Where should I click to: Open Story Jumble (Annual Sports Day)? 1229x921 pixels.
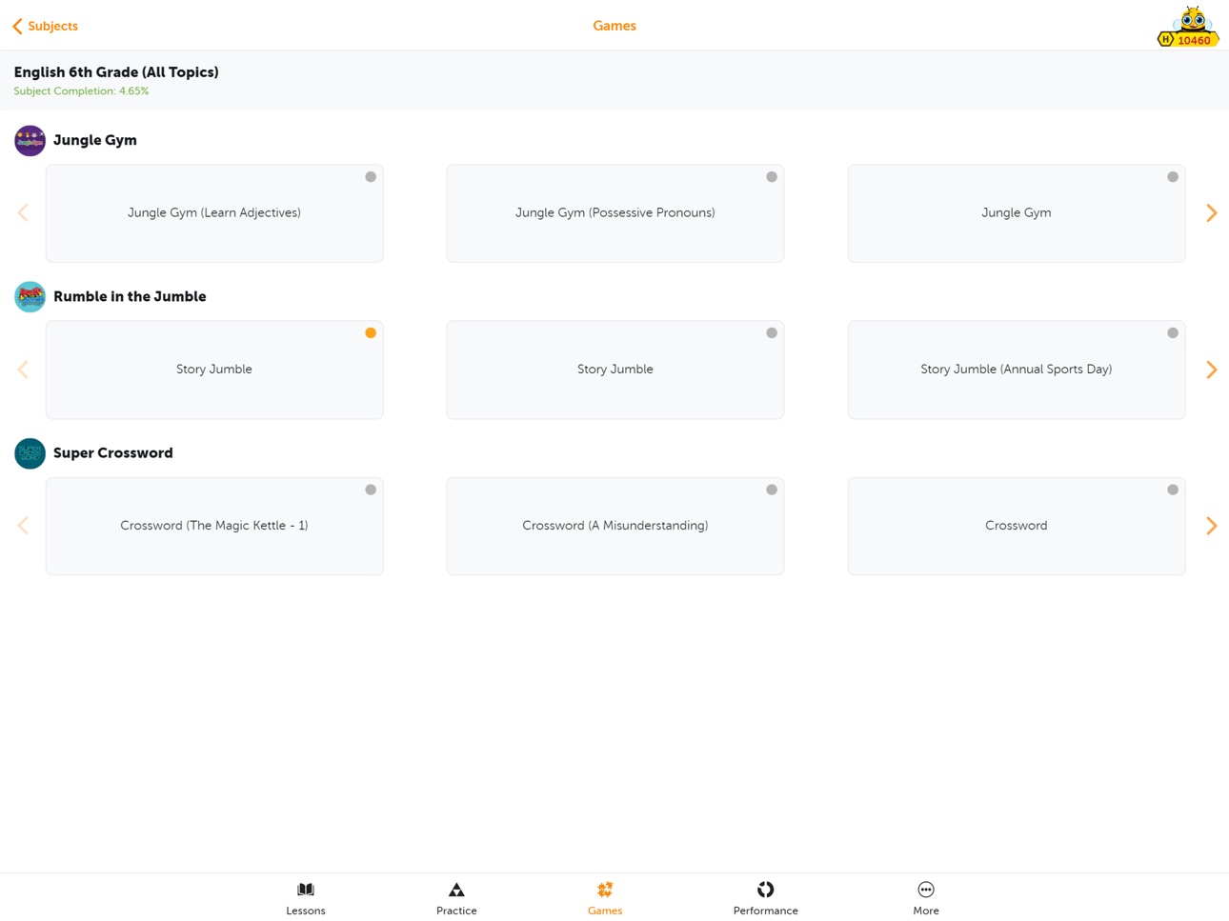1017,370
